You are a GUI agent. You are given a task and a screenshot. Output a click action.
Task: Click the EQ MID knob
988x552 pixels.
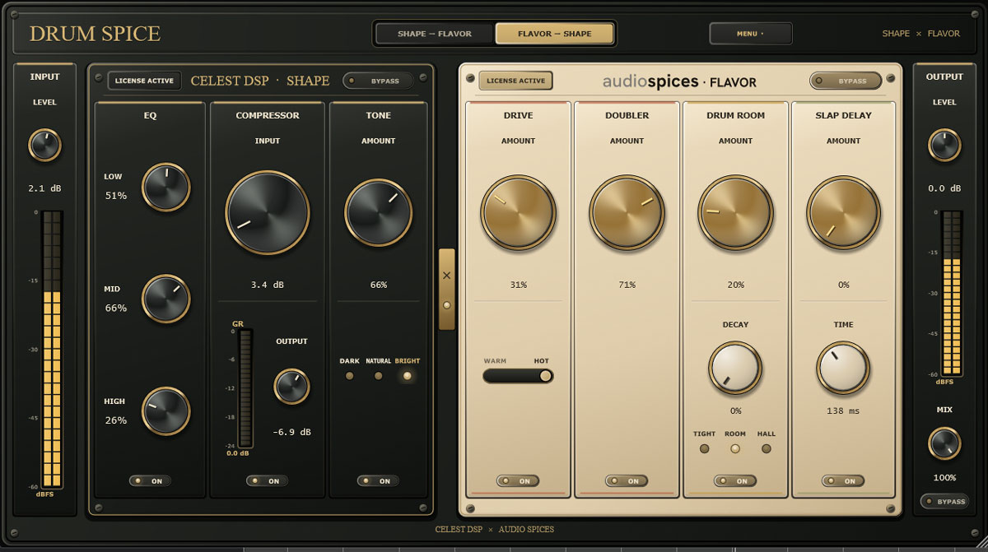pyautogui.click(x=166, y=299)
